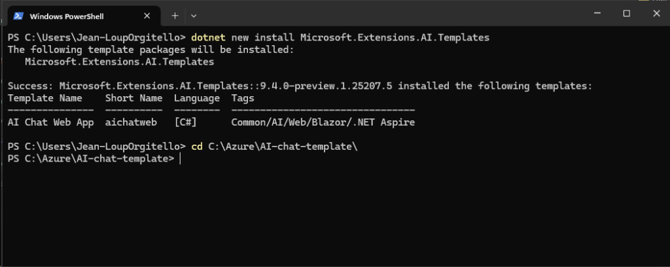Close the Windows PowerShell tab
670x267 pixels.
147,16
